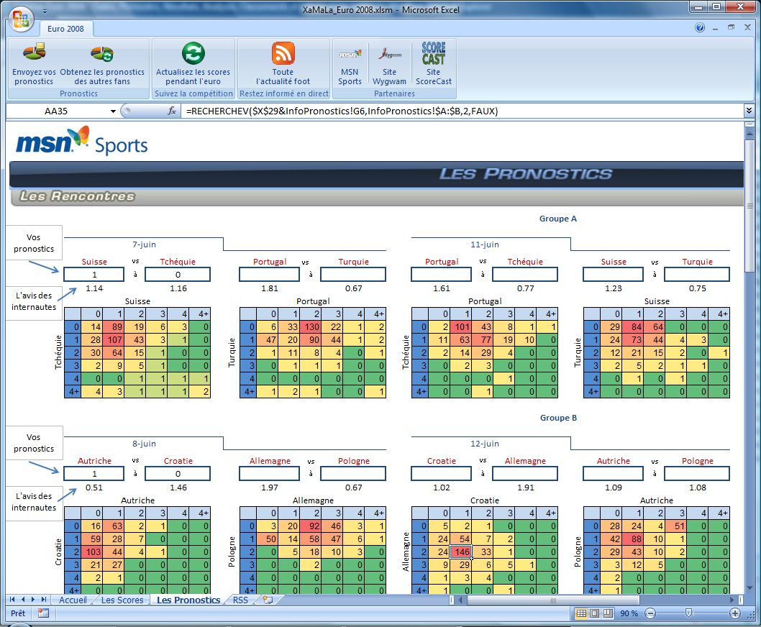Click the 90 % zoom level
Image resolution: width=761 pixels, height=627 pixels.
[629, 613]
